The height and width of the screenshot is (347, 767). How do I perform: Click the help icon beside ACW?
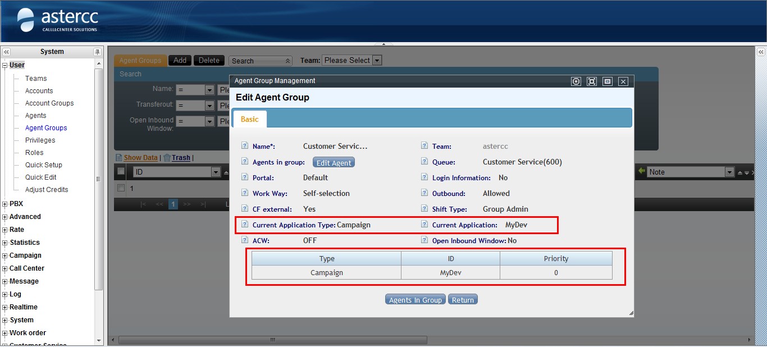point(244,240)
